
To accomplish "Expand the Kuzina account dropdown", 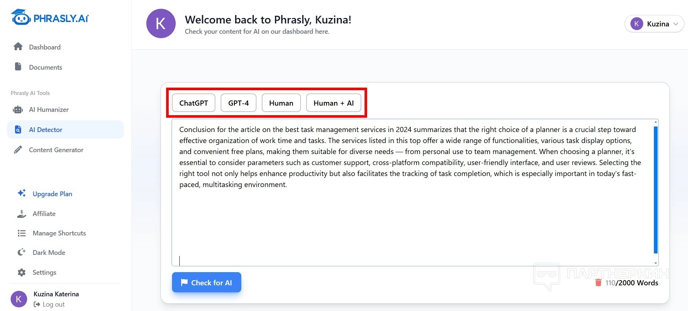I will [654, 24].
